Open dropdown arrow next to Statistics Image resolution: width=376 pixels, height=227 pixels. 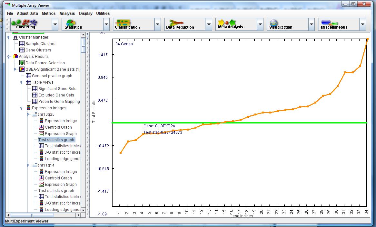[106, 24]
